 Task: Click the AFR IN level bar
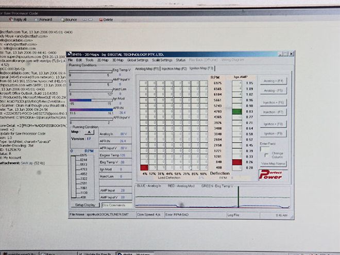91,110
